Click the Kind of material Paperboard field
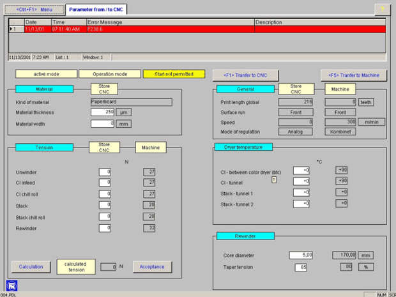 [132, 102]
